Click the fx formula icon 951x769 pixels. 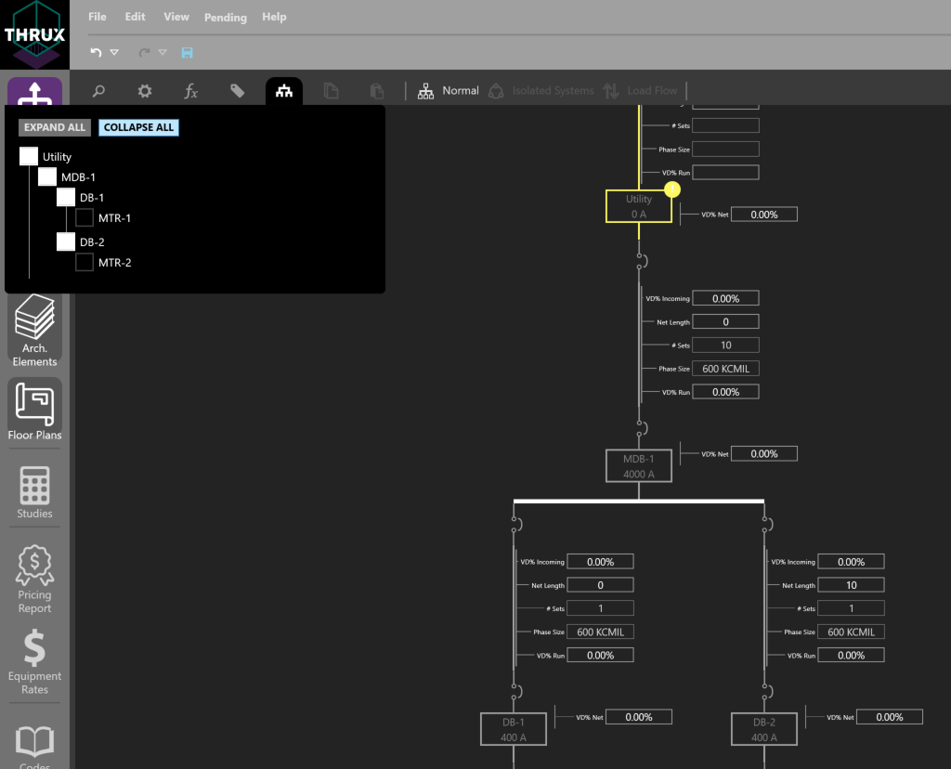tap(190, 91)
